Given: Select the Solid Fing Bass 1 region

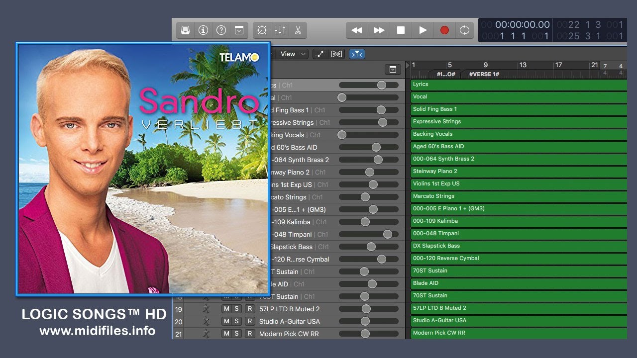Looking at the screenshot, I should pyautogui.click(x=519, y=110).
